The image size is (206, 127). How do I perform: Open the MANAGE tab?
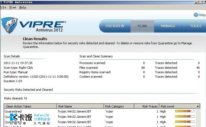click(x=168, y=26)
